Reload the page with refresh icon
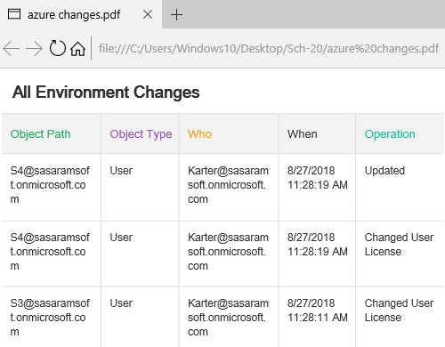The image size is (445, 347). [x=57, y=48]
